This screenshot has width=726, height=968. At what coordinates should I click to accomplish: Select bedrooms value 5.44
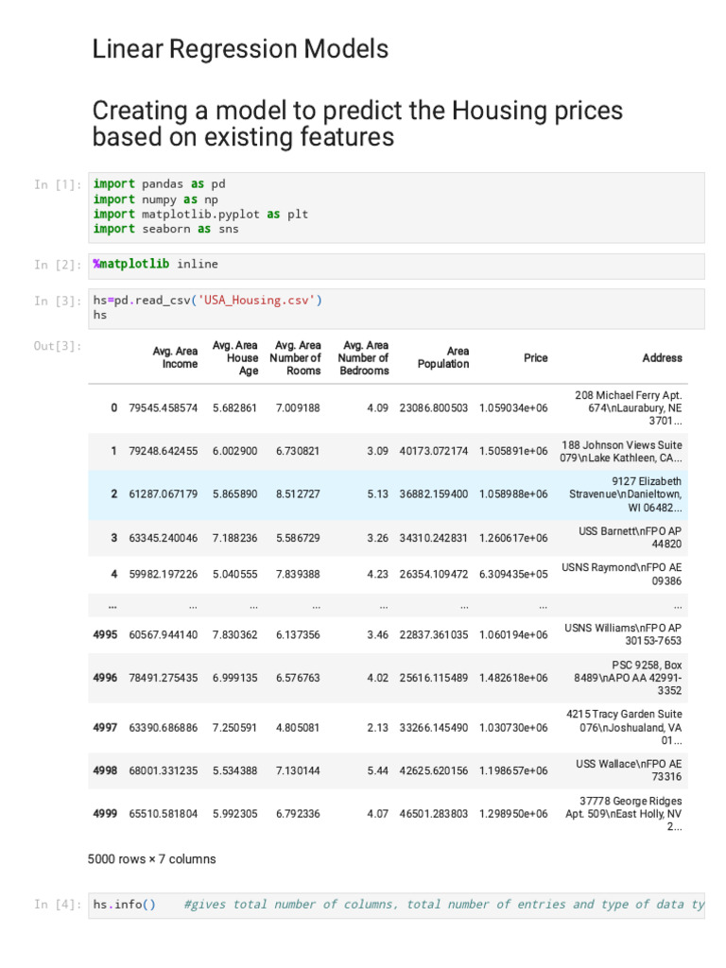pyautogui.click(x=377, y=771)
